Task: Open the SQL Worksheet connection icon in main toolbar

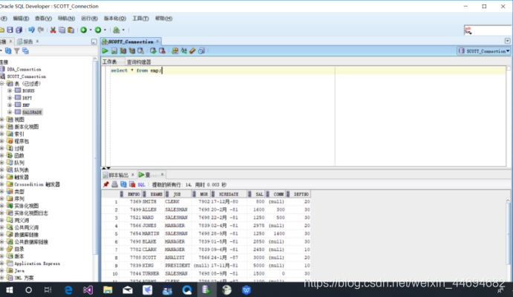Action: click(x=116, y=30)
